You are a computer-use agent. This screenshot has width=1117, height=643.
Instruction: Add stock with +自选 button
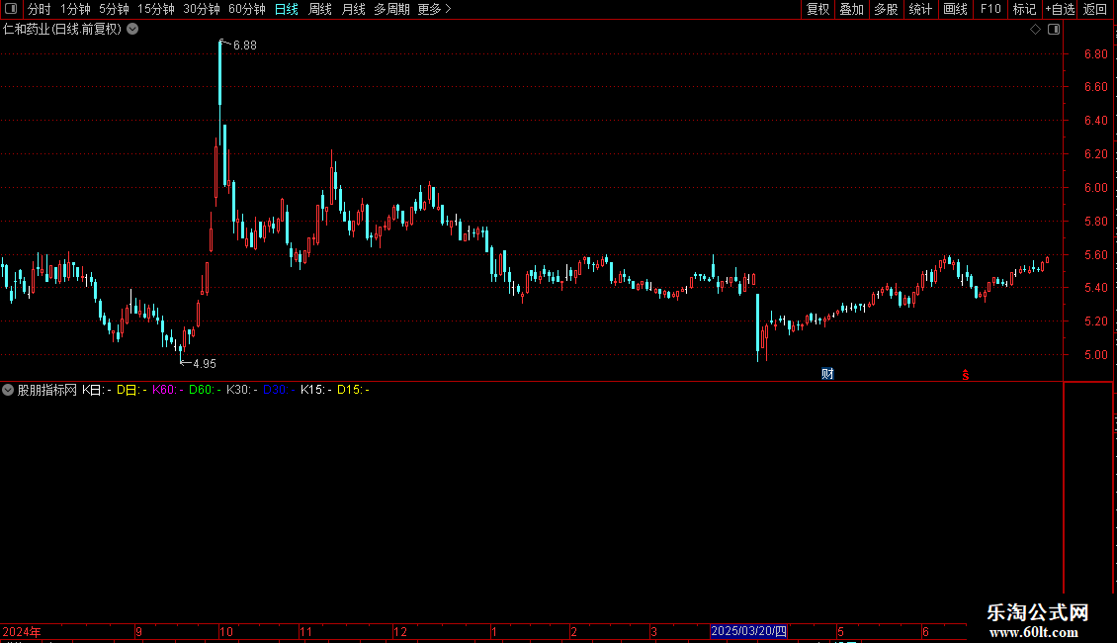click(1060, 9)
